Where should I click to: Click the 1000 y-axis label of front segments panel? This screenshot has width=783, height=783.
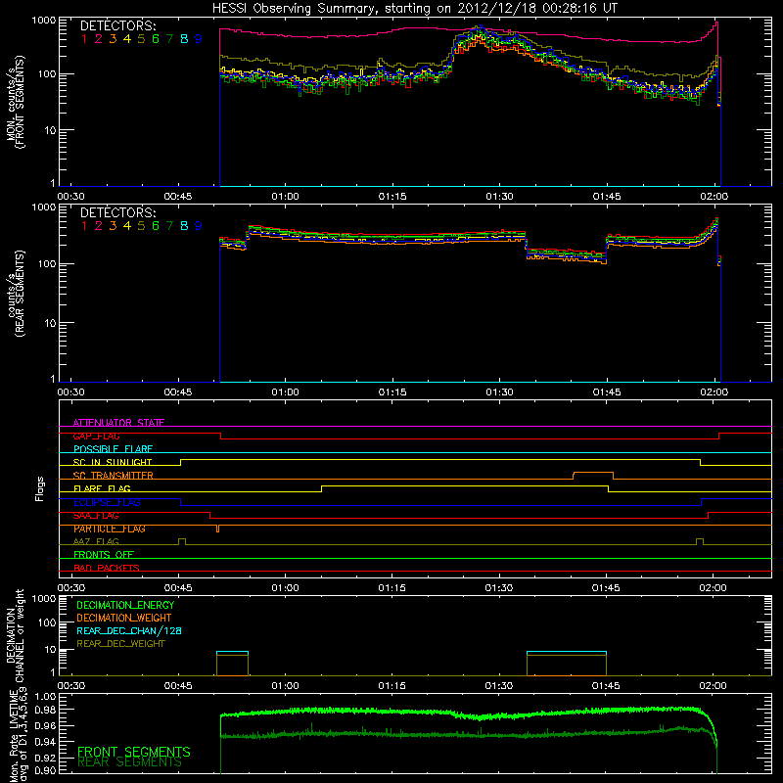pyautogui.click(x=44, y=20)
